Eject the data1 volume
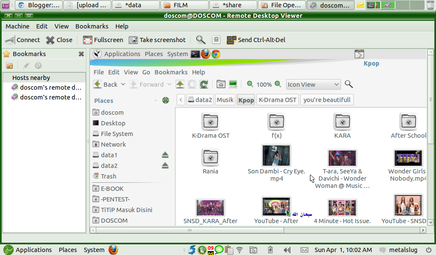Image resolution: width=436 pixels, height=255 pixels. click(165, 155)
